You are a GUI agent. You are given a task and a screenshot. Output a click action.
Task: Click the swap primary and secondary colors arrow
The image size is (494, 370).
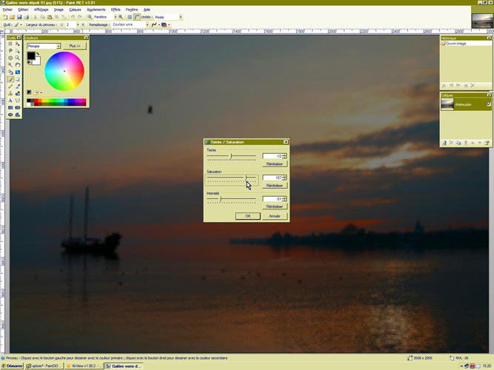[x=38, y=54]
